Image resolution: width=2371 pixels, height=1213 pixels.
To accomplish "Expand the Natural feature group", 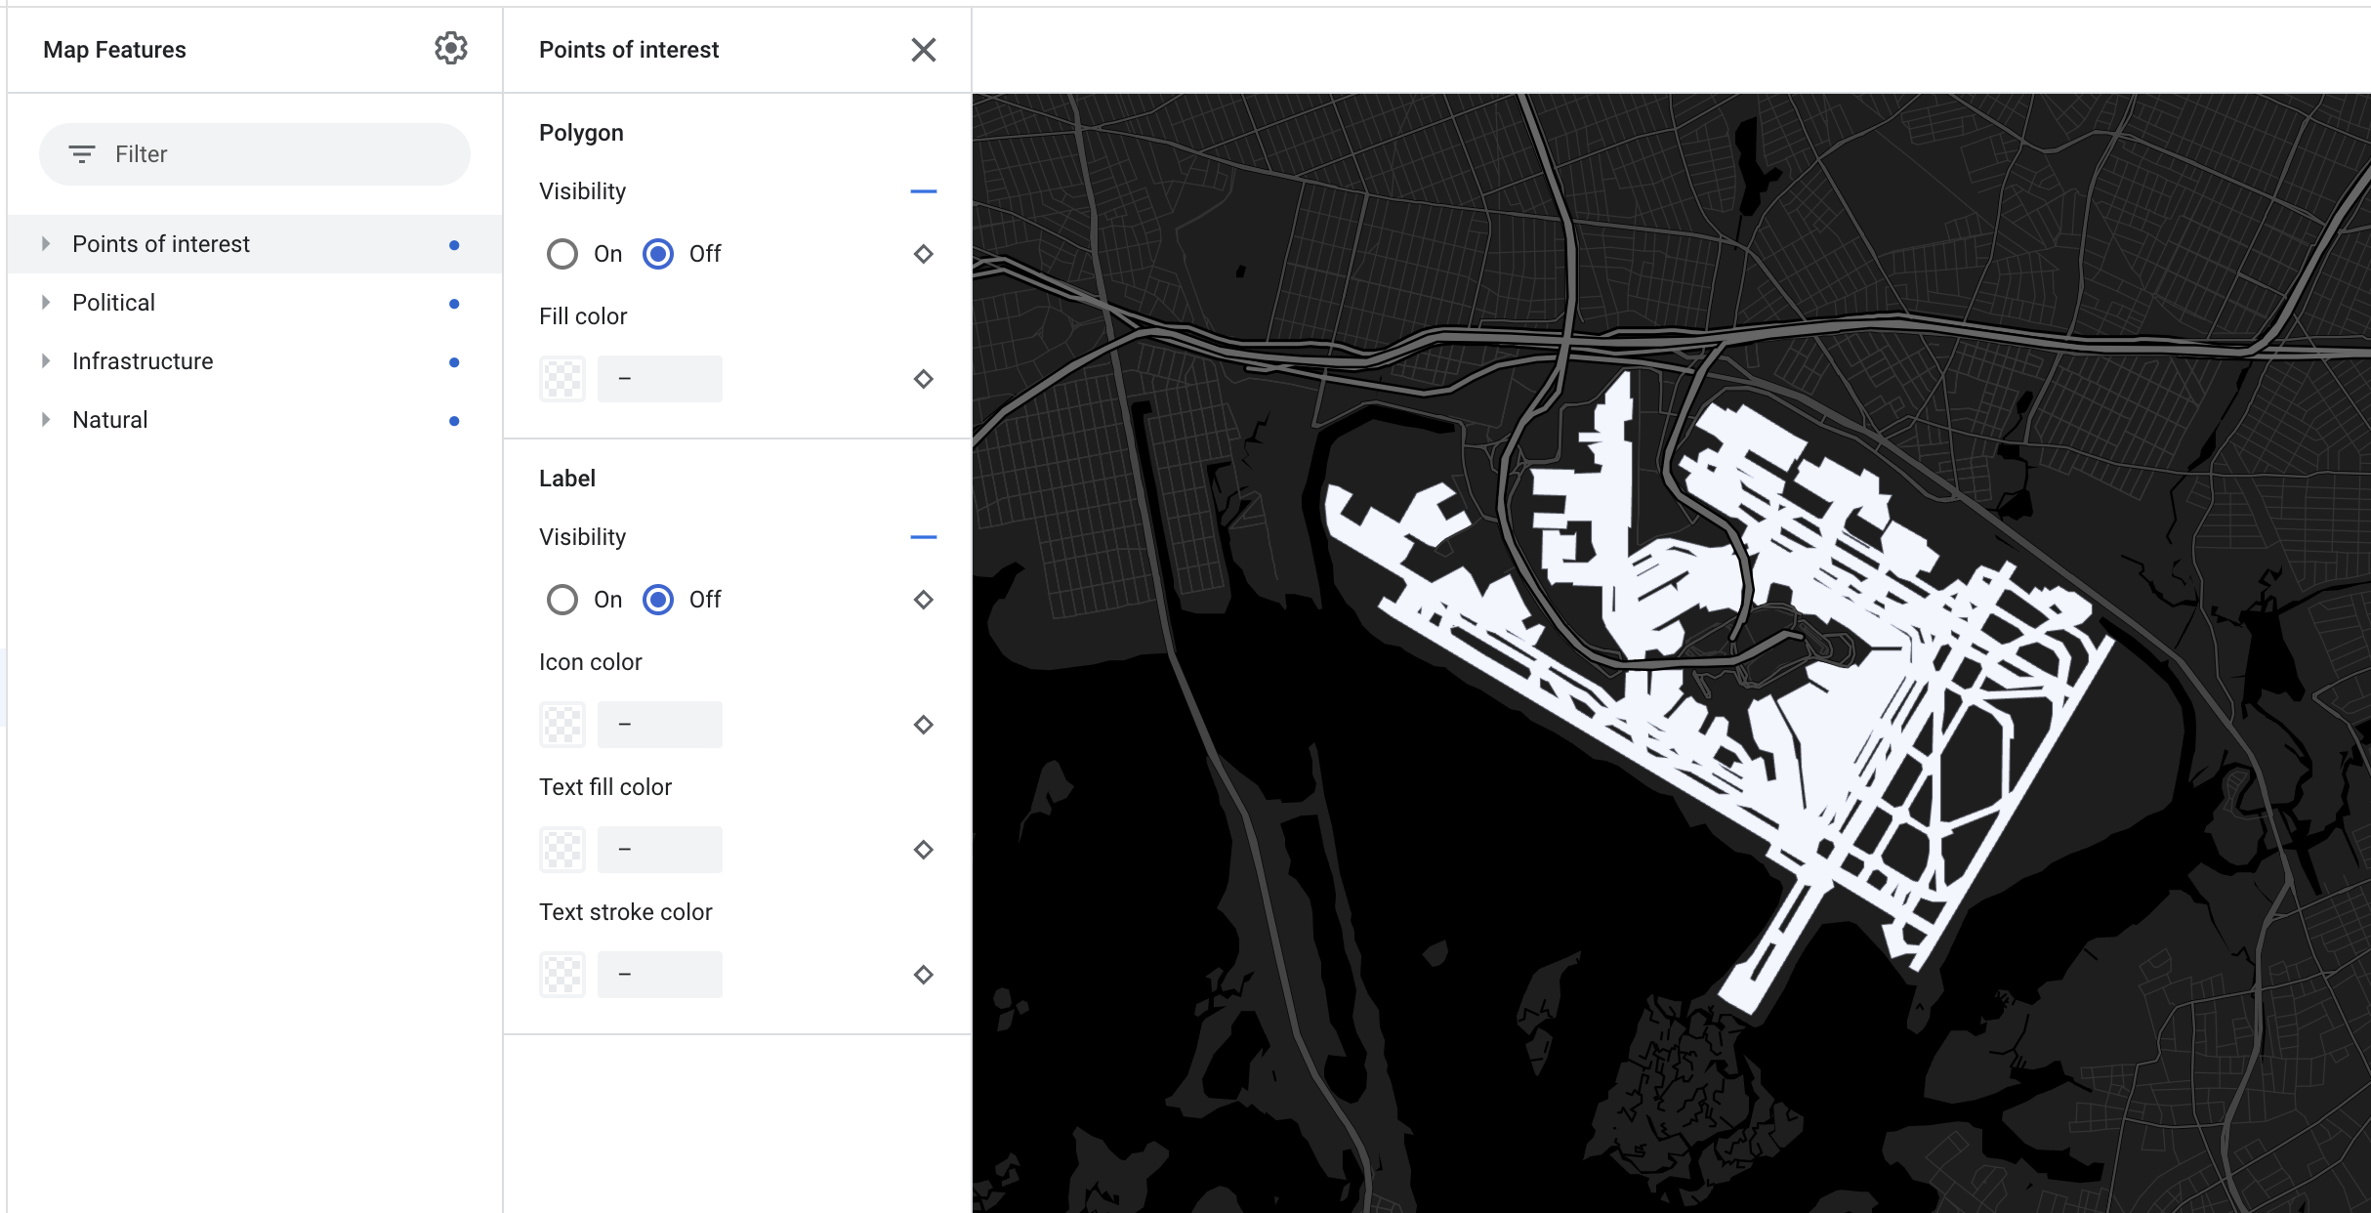I will click(46, 420).
